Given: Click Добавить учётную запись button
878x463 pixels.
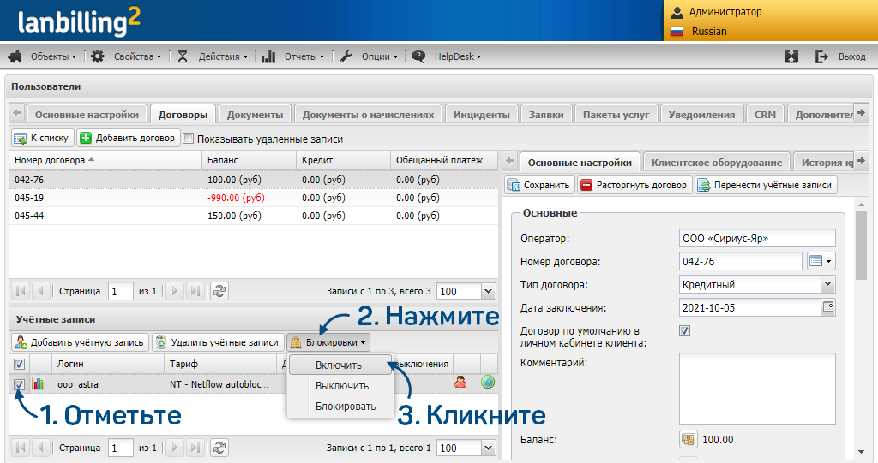Looking at the screenshot, I should [x=80, y=342].
